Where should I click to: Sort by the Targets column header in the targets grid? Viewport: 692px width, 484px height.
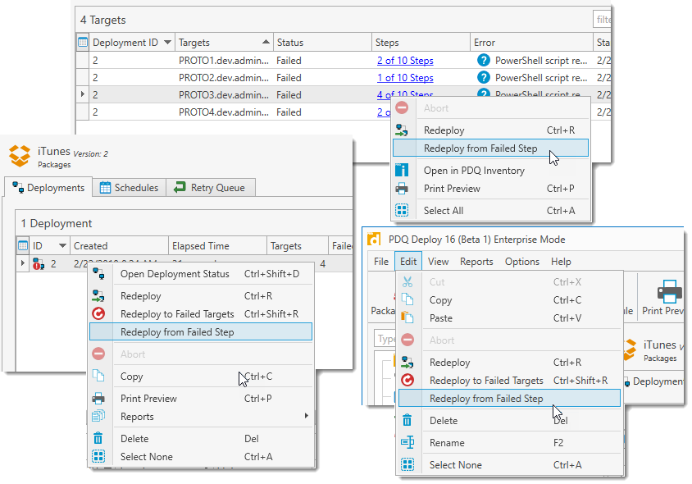tap(224, 43)
